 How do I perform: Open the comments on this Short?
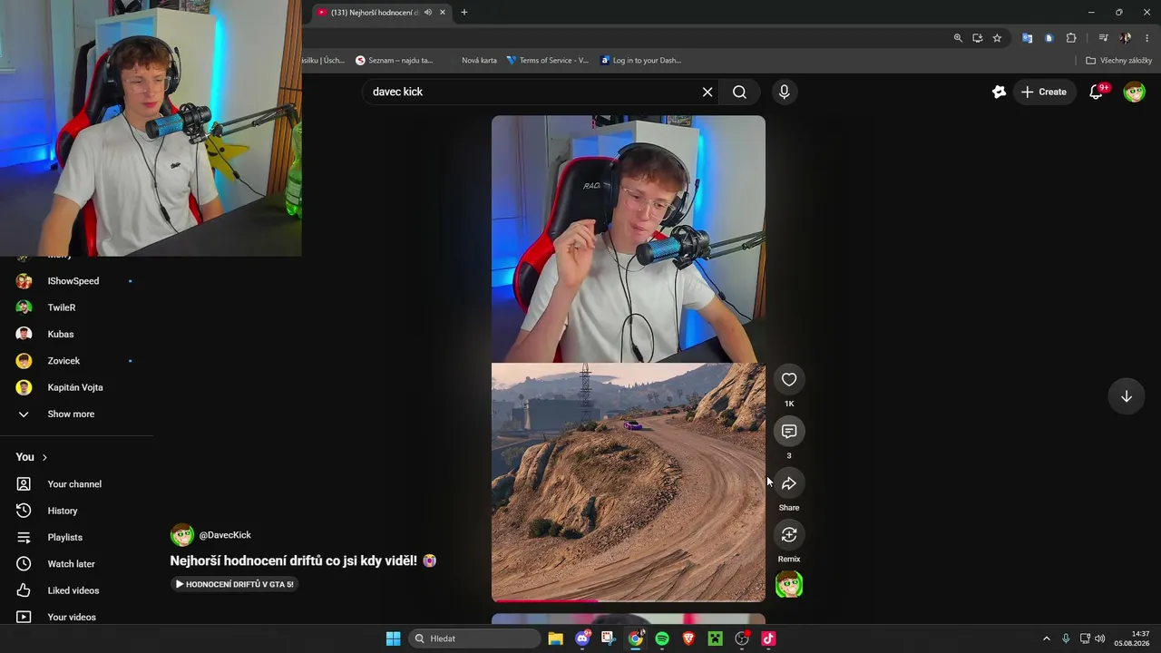(x=789, y=432)
